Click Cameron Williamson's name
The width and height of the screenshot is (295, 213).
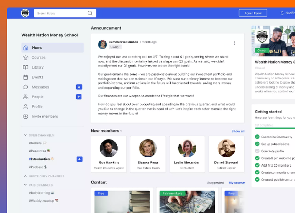coord(123,42)
